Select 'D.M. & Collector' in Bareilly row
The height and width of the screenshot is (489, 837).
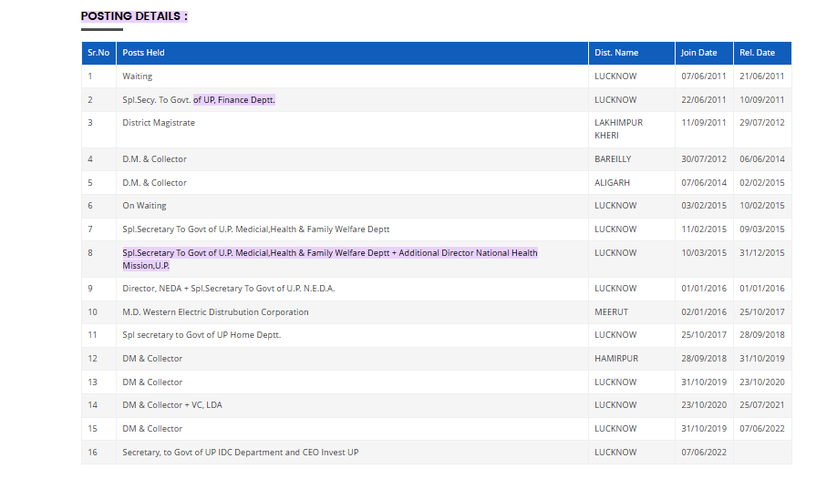click(x=154, y=159)
